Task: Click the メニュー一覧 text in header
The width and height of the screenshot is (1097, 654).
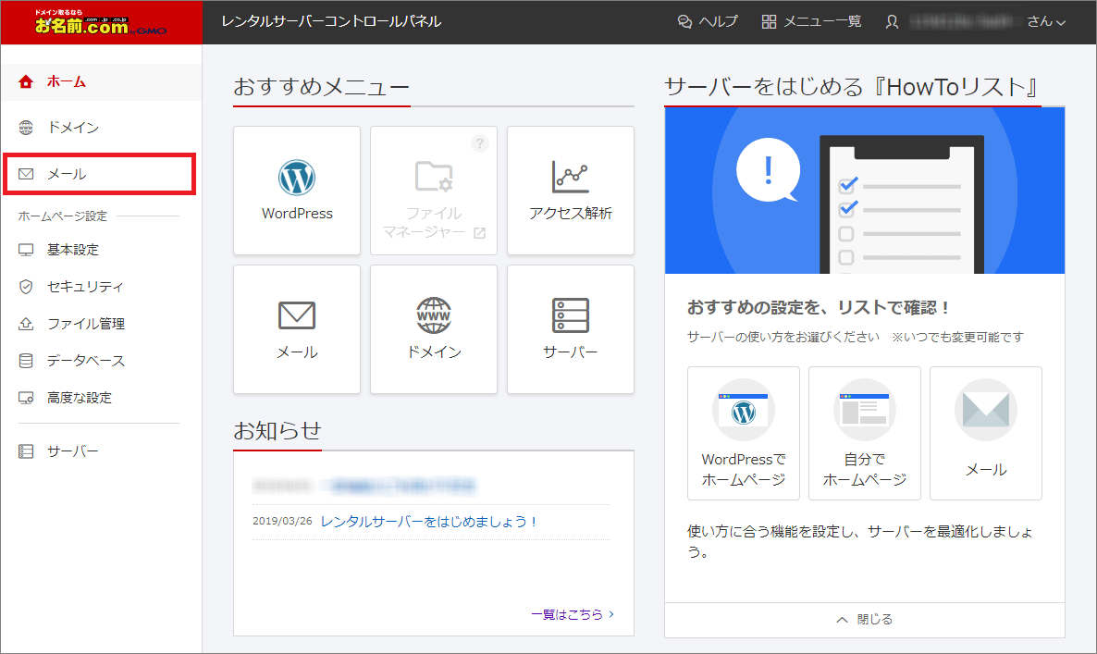Action: [823, 21]
